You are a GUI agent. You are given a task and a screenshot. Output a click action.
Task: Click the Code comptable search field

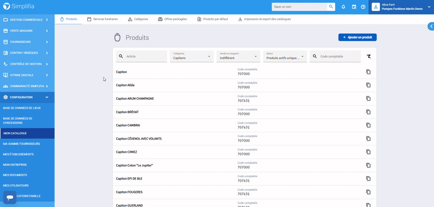[x=335, y=56]
